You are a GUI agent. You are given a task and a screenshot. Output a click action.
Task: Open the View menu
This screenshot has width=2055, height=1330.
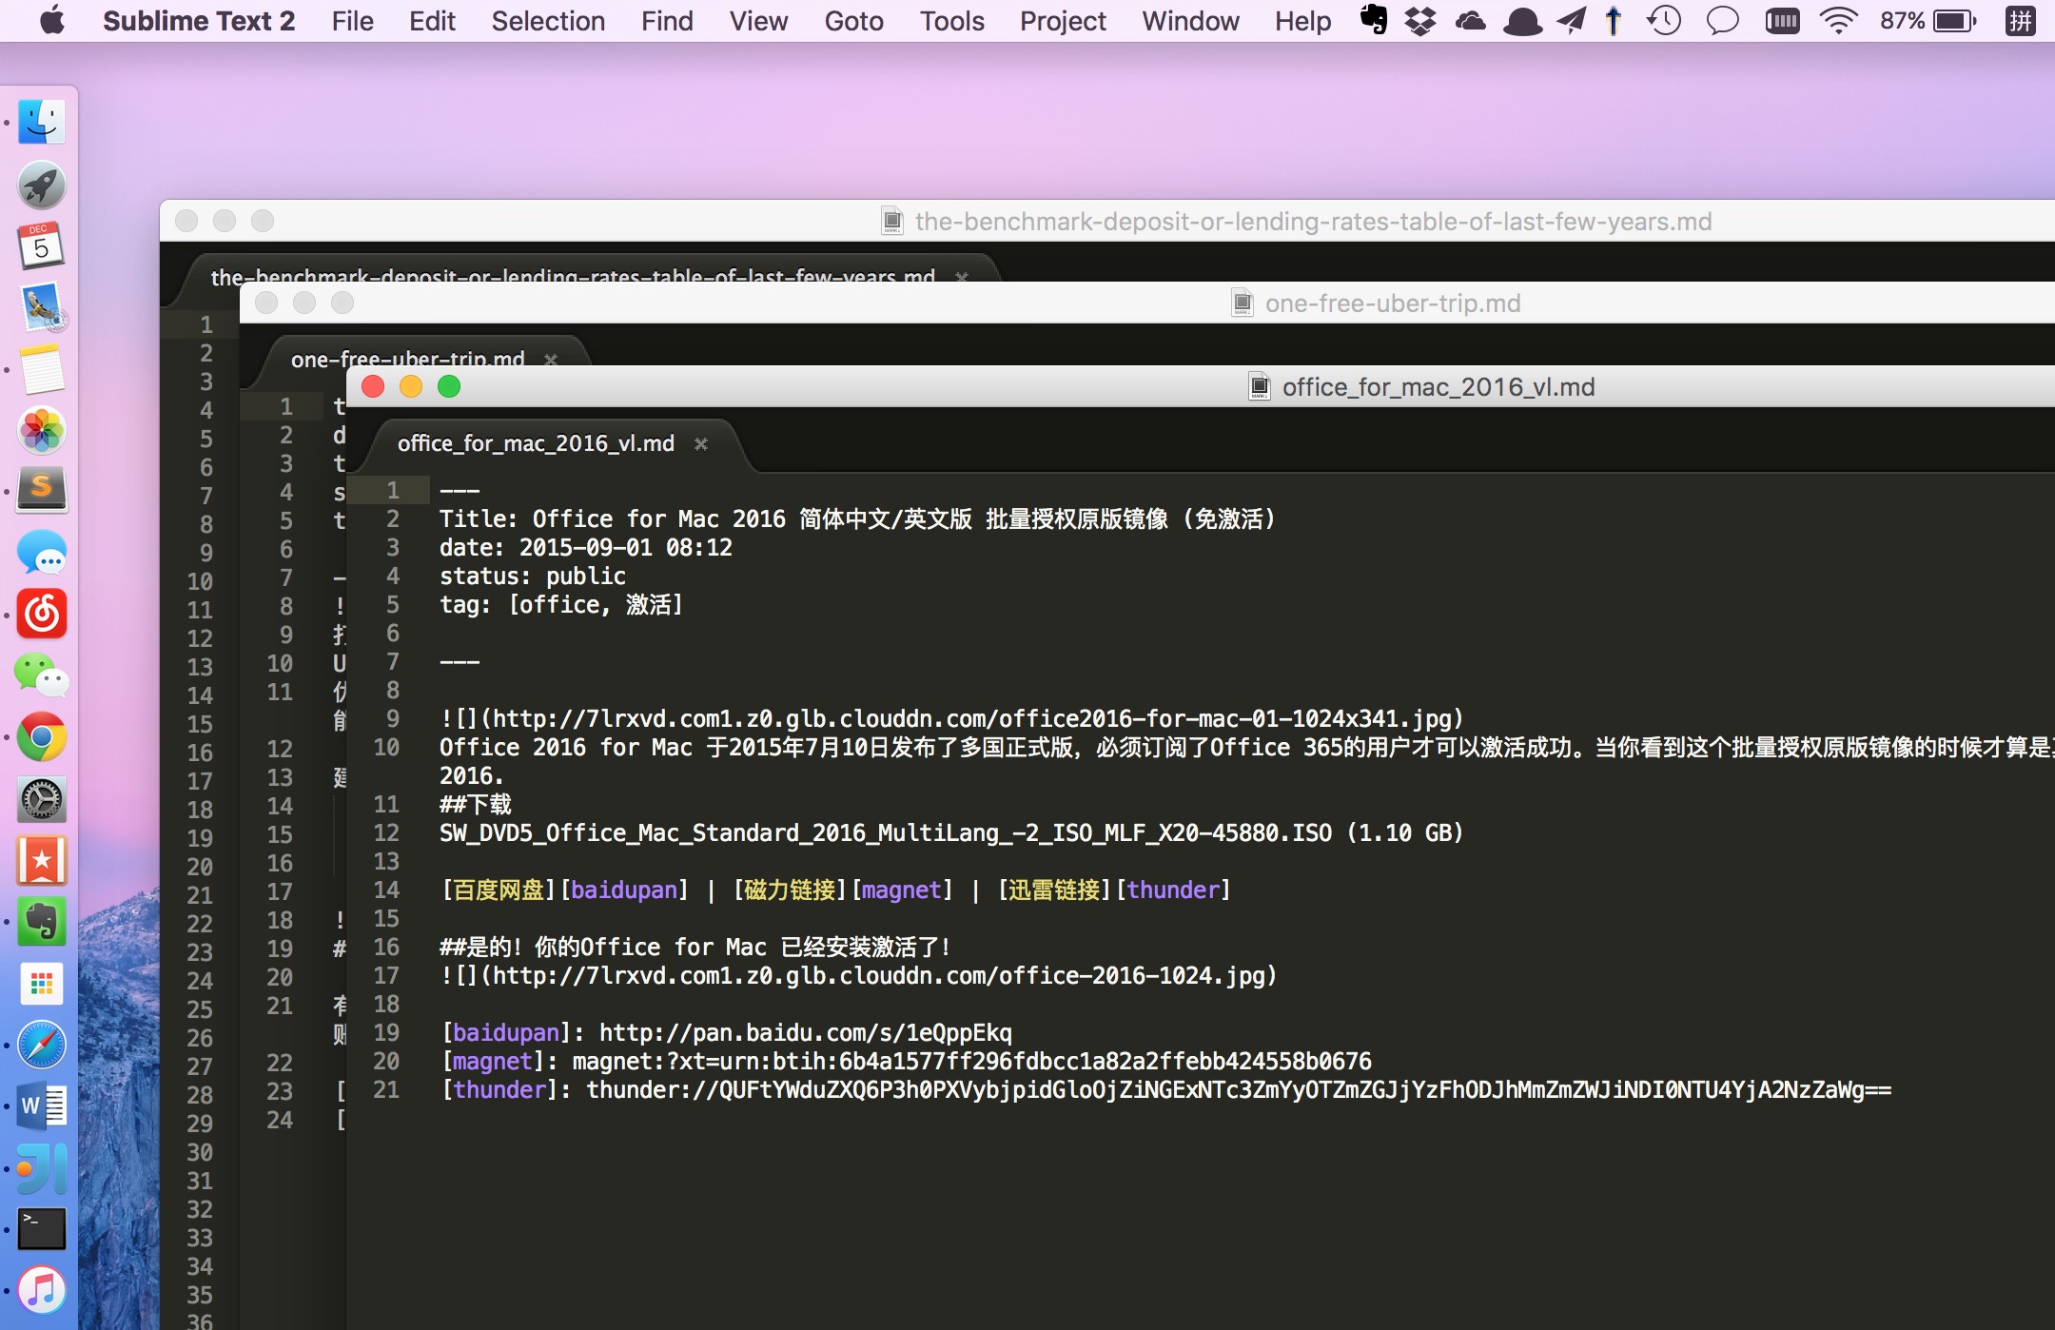tap(758, 21)
